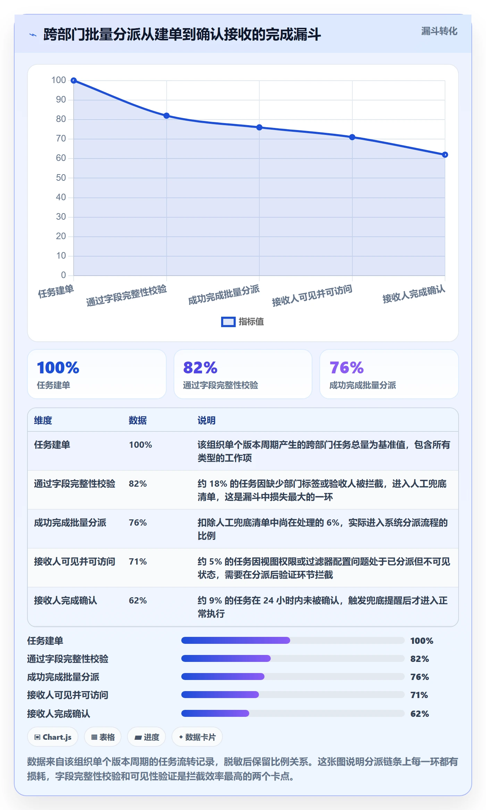Screen dimensions: 486x810
Task: Click the lightning icon beside the funnel title
Action: (33, 35)
